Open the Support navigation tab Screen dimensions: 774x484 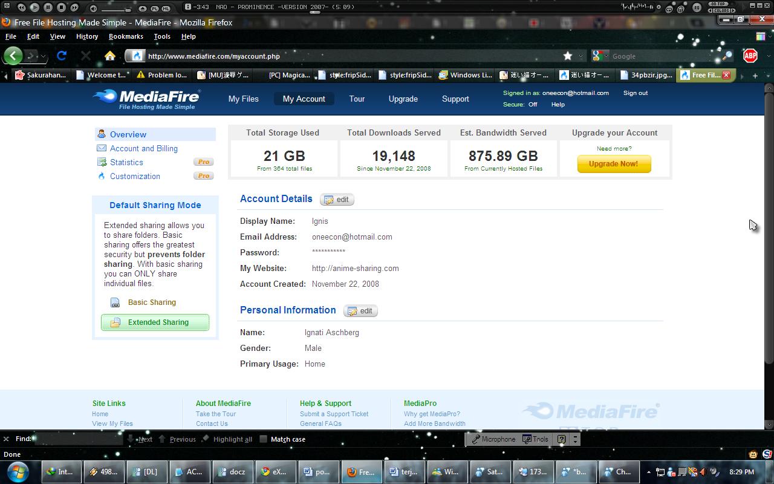[x=455, y=99]
